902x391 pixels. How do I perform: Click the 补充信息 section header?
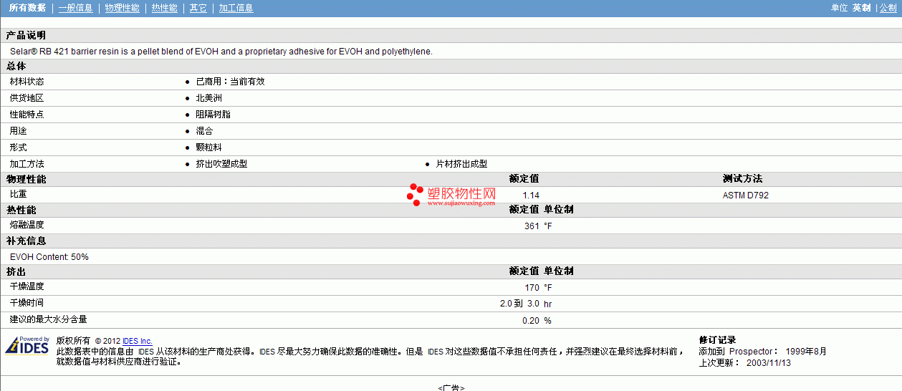[x=26, y=241]
